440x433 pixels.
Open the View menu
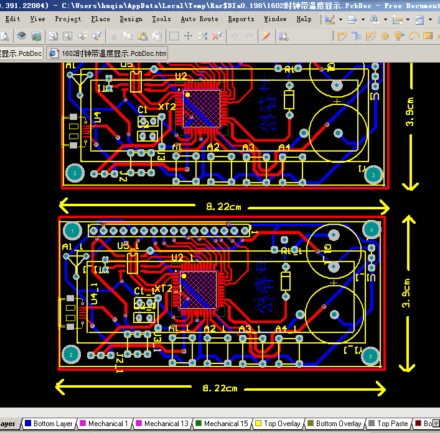coord(37,19)
